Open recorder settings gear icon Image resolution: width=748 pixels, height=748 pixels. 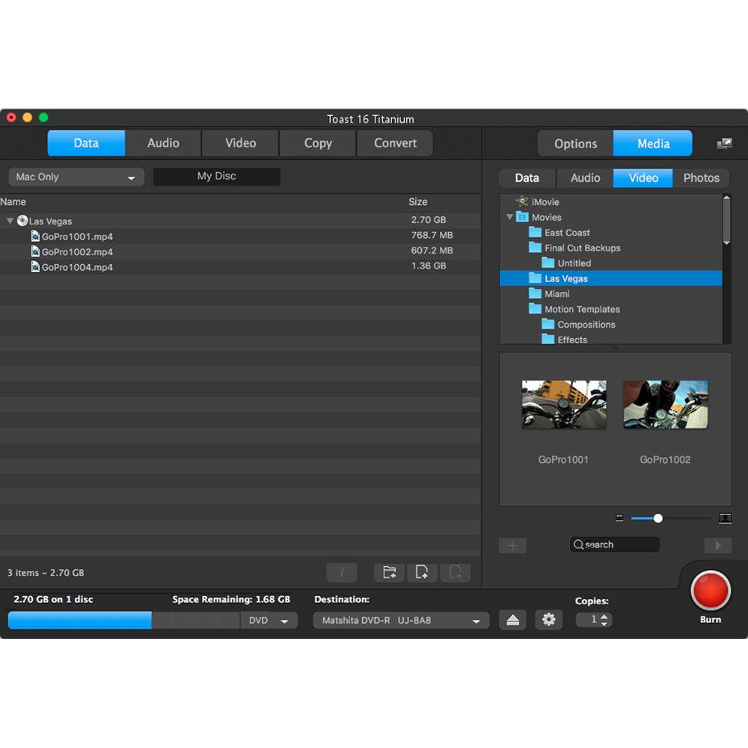point(549,620)
